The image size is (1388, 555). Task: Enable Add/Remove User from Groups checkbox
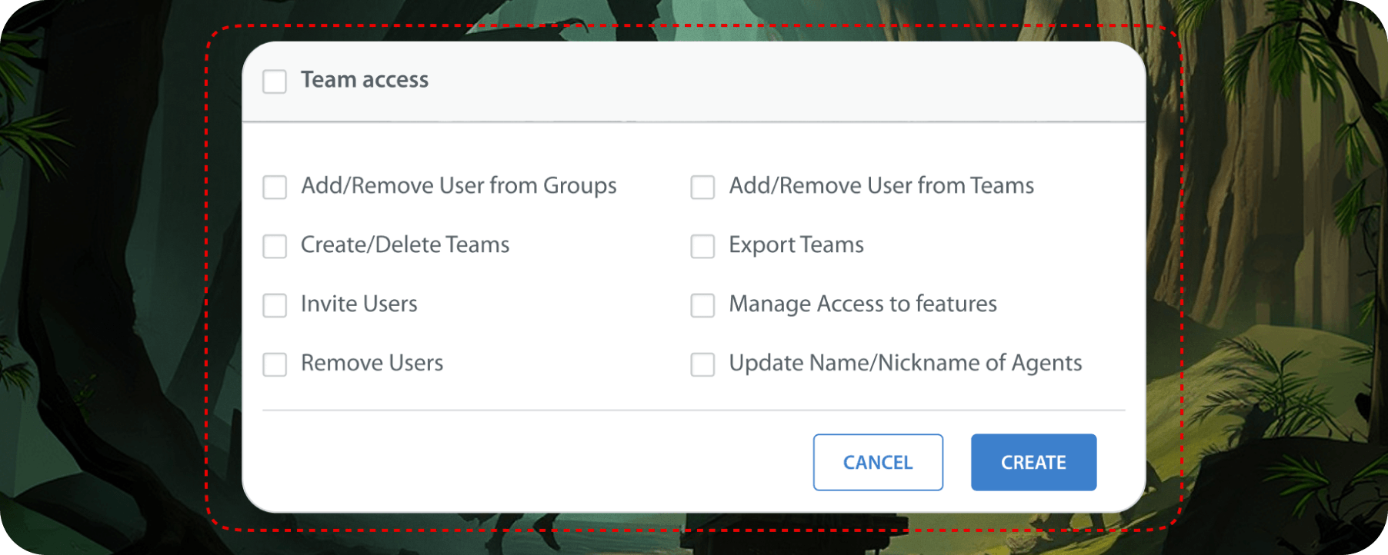(275, 187)
